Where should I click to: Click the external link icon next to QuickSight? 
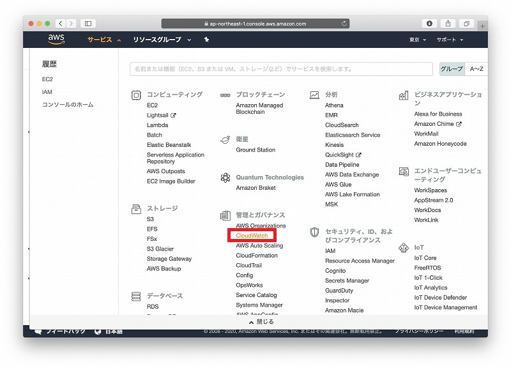point(358,155)
